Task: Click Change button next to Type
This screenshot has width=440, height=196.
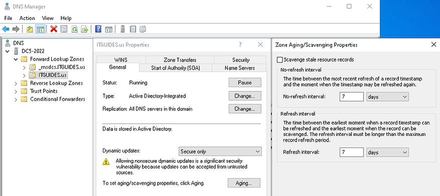Action: pyautogui.click(x=245, y=96)
